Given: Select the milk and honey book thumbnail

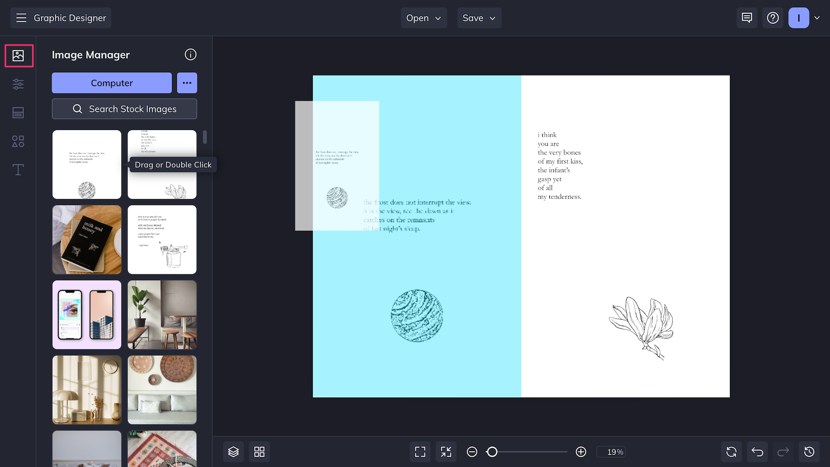Looking at the screenshot, I should (x=87, y=239).
